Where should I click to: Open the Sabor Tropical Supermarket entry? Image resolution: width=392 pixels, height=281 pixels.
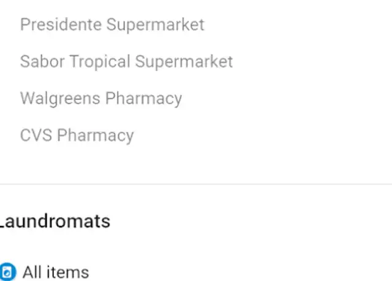pyautogui.click(x=127, y=62)
